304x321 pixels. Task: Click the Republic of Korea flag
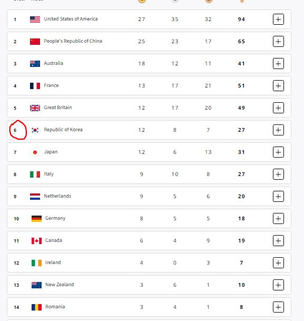pyautogui.click(x=35, y=130)
